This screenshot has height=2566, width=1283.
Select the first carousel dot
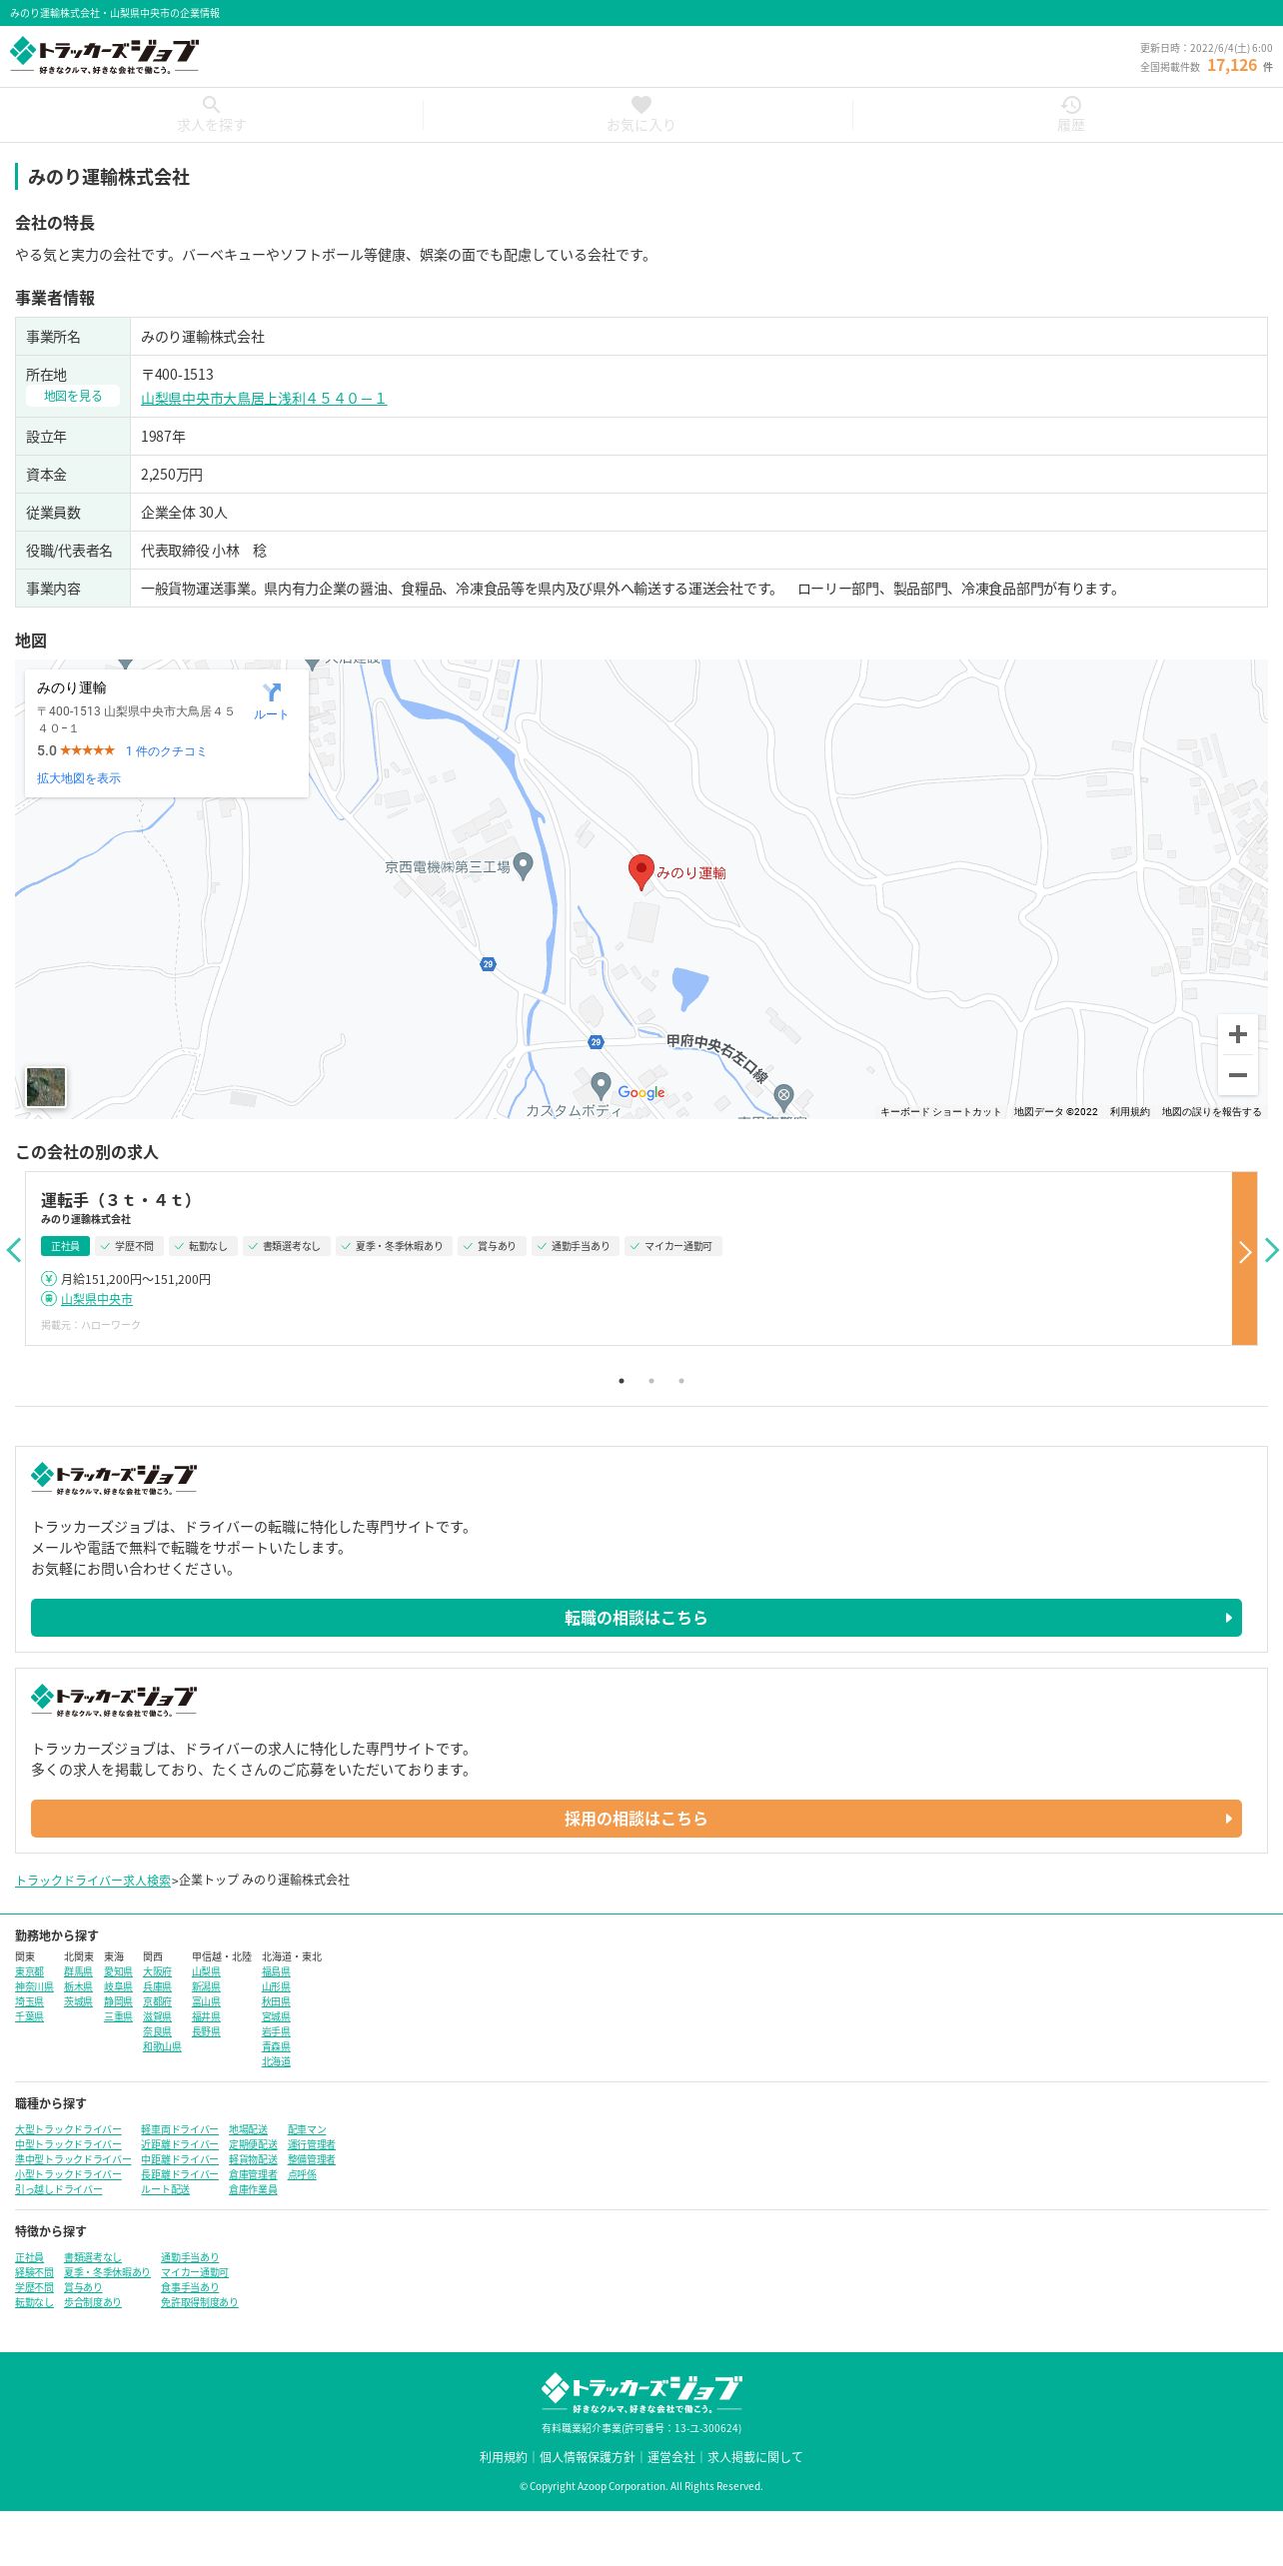coord(622,1381)
